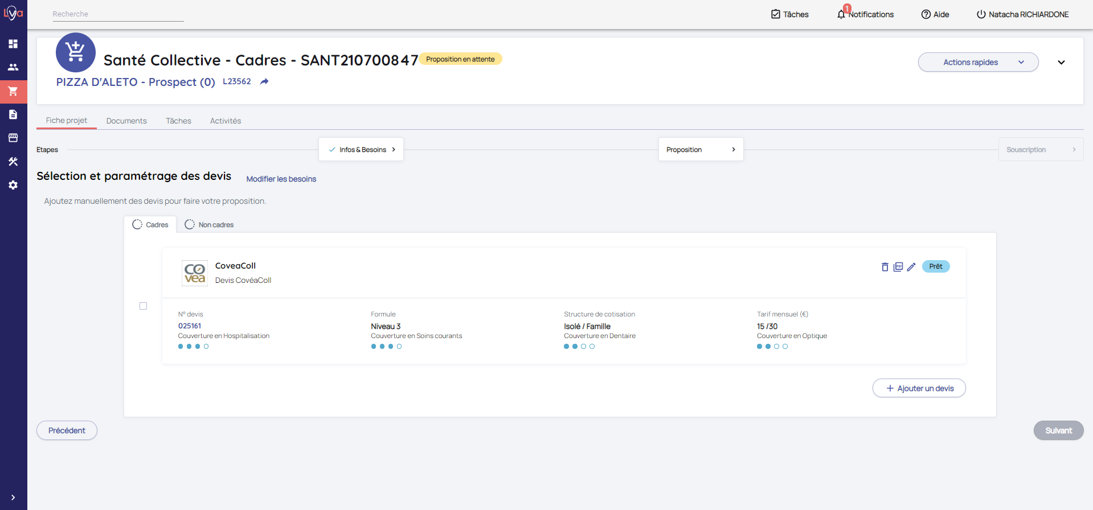Open the settings gear in sidebar

click(x=13, y=185)
